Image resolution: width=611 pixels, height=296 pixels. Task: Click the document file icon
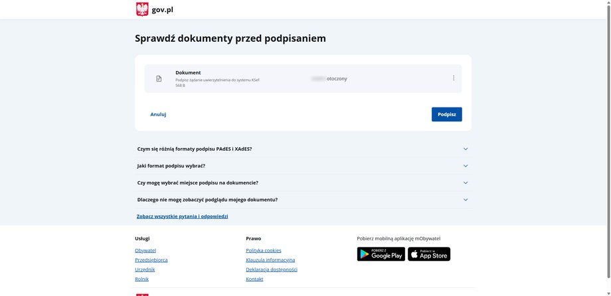(x=159, y=79)
